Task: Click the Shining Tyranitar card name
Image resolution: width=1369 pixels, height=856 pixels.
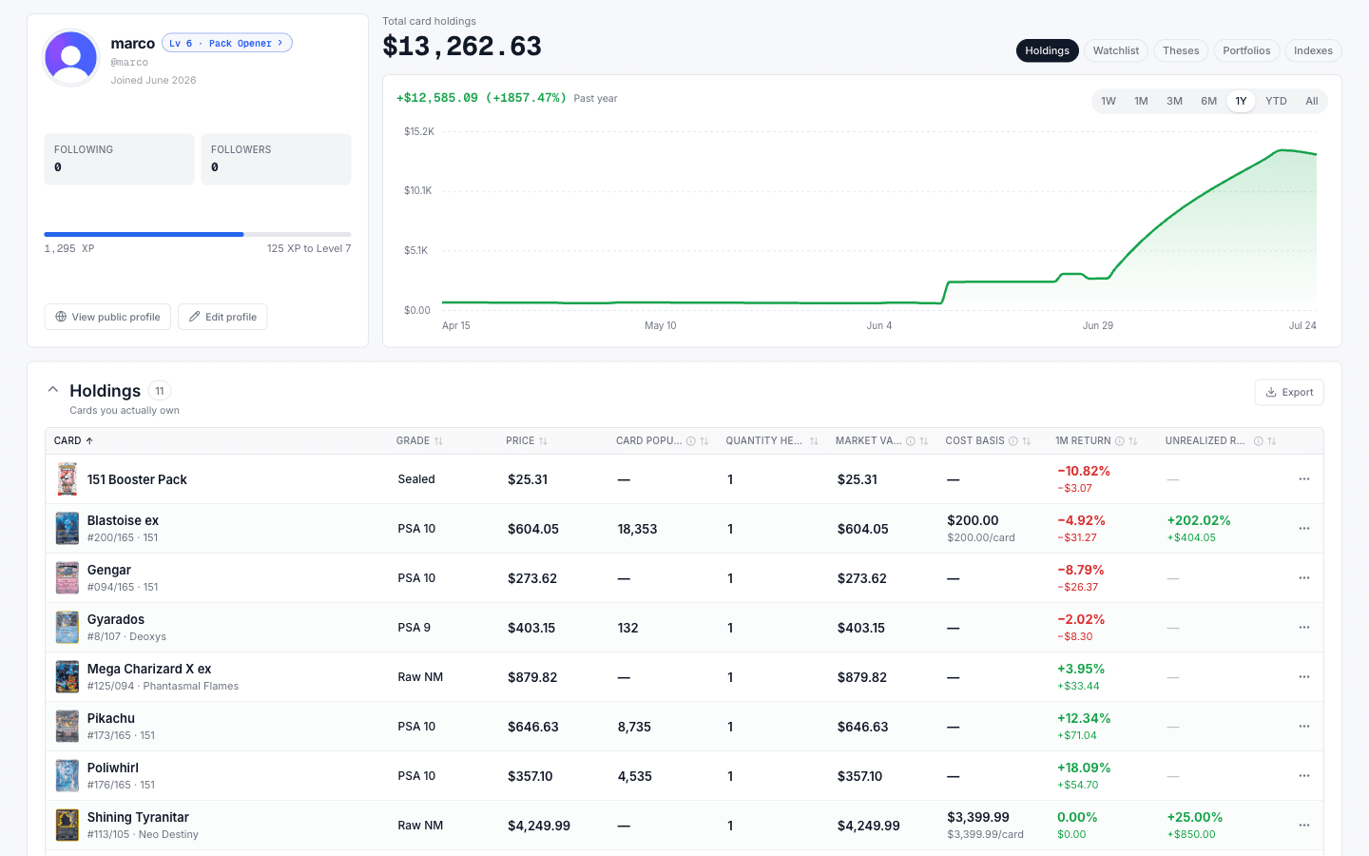Action: click(x=138, y=817)
